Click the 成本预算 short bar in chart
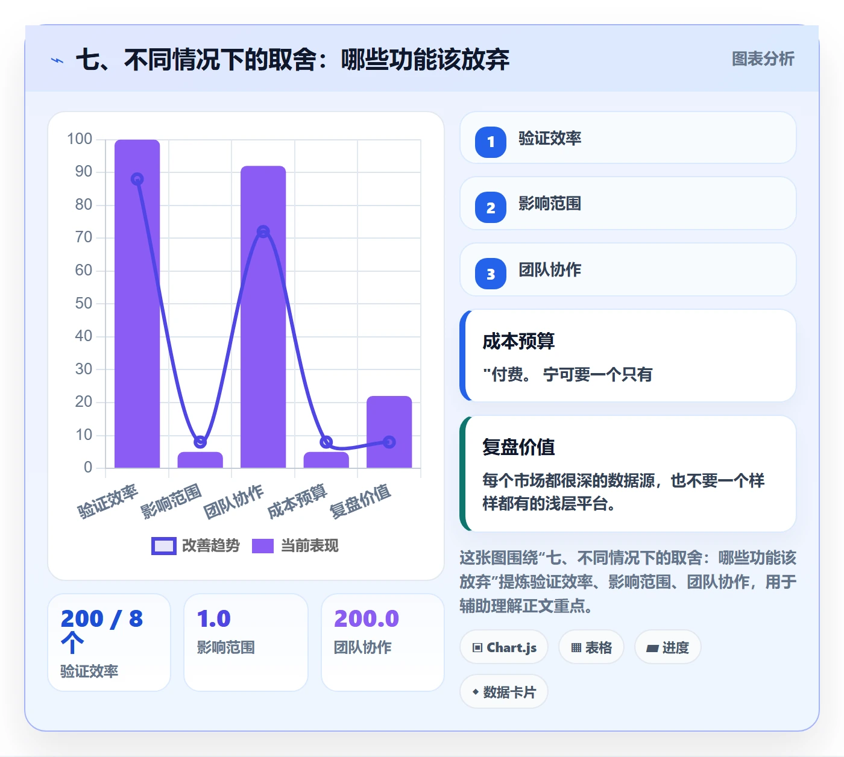 pos(326,460)
